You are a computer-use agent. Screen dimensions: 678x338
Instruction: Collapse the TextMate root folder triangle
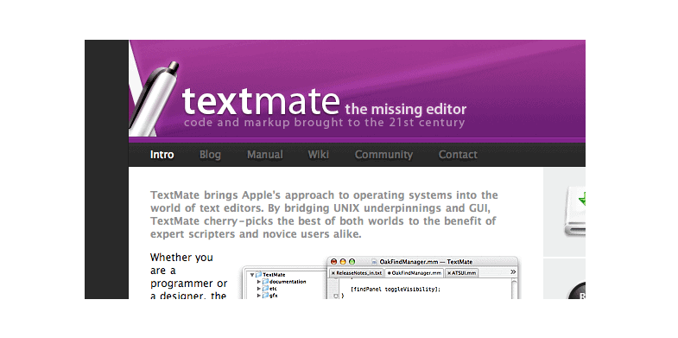pyautogui.click(x=252, y=275)
